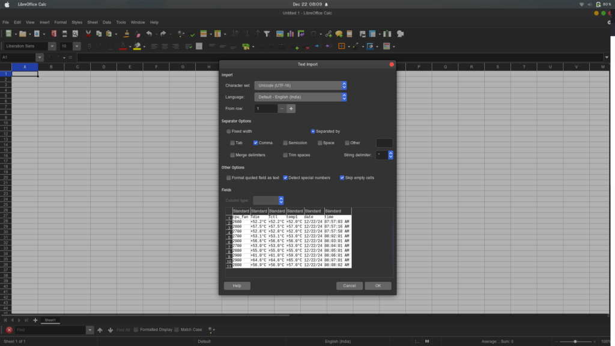Click the Cut scissors icon
Screen dimensions: 615x346
pos(88,34)
